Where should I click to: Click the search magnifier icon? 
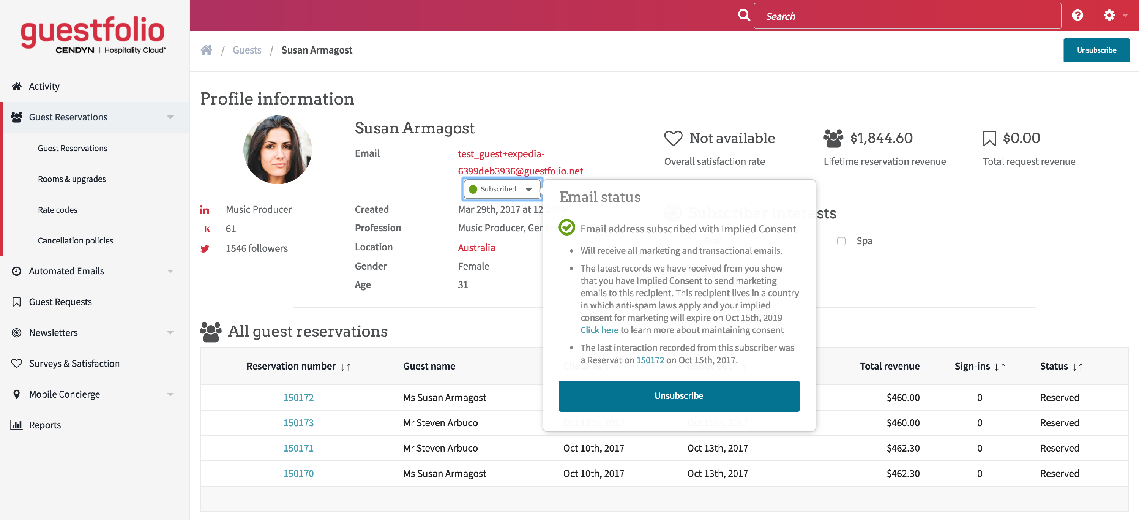(744, 16)
